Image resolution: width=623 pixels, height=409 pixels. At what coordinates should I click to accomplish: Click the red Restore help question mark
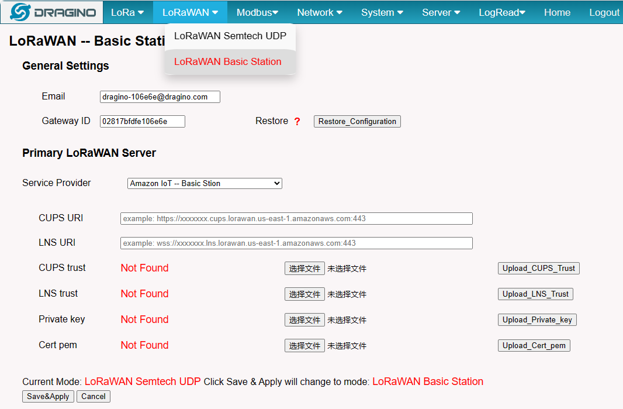pos(297,121)
